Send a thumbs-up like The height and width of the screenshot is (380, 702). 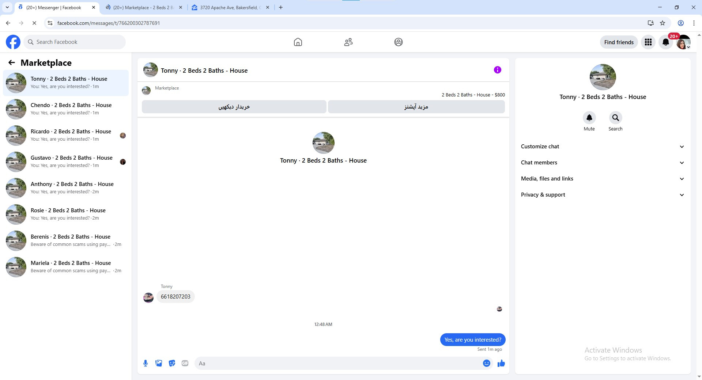[501, 363]
